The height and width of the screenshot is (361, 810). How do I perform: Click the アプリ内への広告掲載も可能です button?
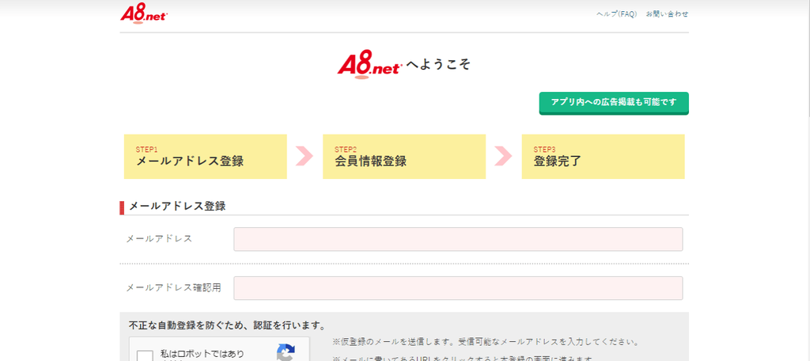coord(614,103)
